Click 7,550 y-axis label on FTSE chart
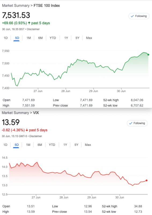 [x=6, y=51]
